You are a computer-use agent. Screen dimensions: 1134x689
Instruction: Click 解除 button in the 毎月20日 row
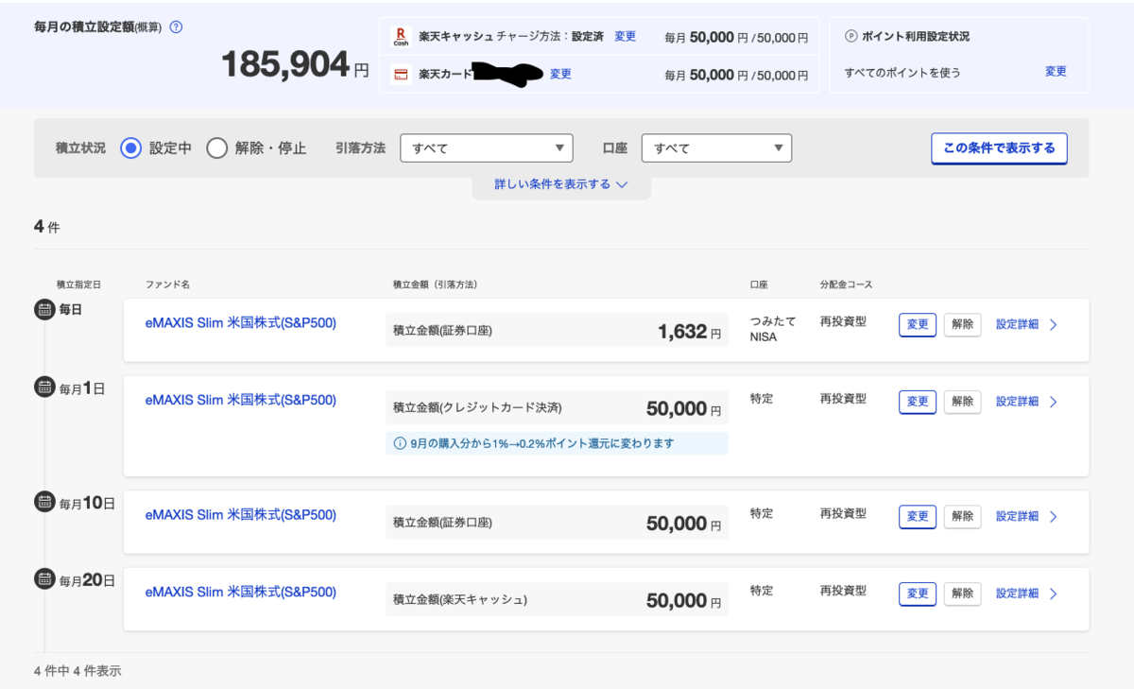click(962, 594)
